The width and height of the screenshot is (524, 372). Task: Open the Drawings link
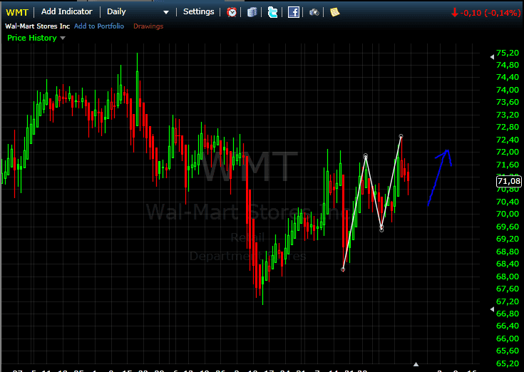[148, 26]
